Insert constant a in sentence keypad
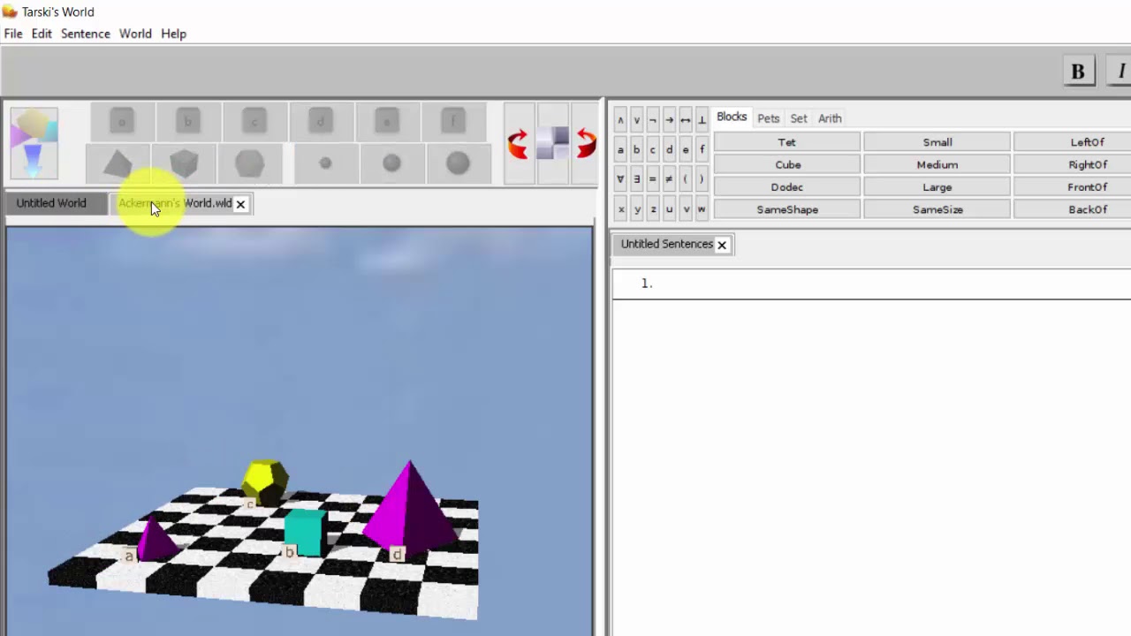 [620, 150]
